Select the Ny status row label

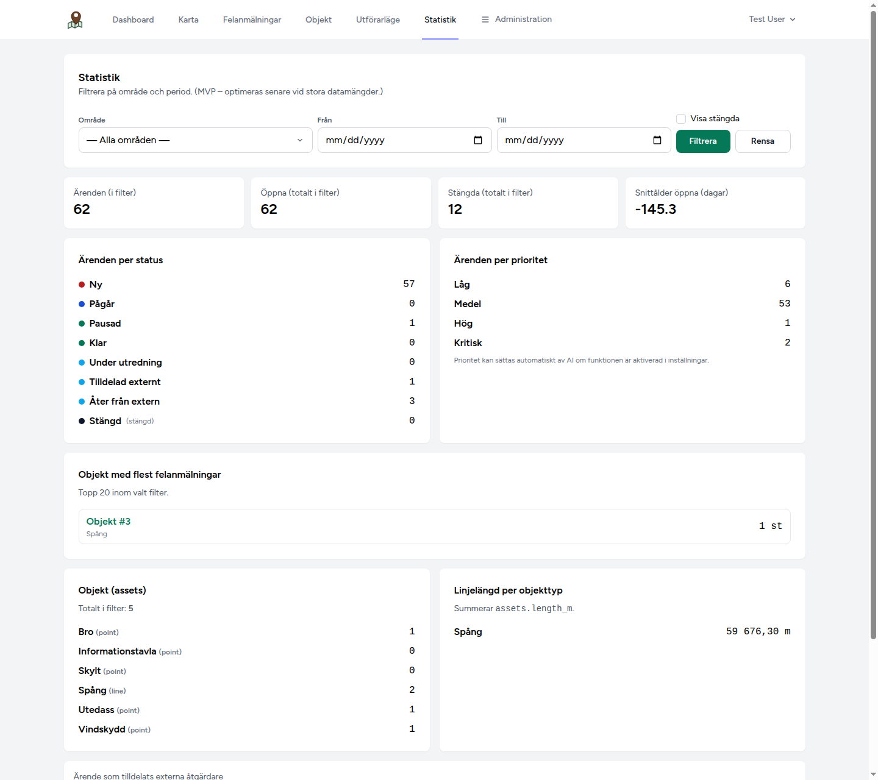(x=96, y=285)
